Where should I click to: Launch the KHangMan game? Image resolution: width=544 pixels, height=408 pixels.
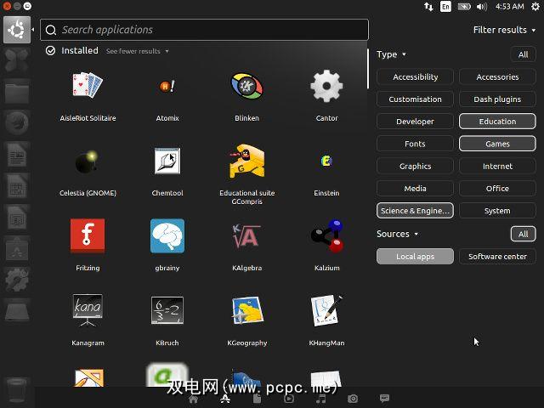[326, 320]
